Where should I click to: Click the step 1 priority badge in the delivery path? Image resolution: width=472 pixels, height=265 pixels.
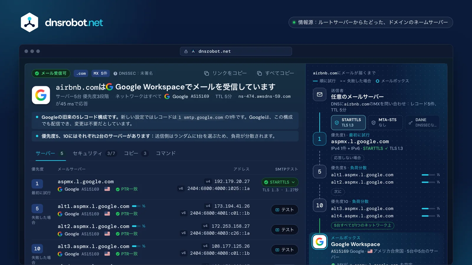click(319, 139)
